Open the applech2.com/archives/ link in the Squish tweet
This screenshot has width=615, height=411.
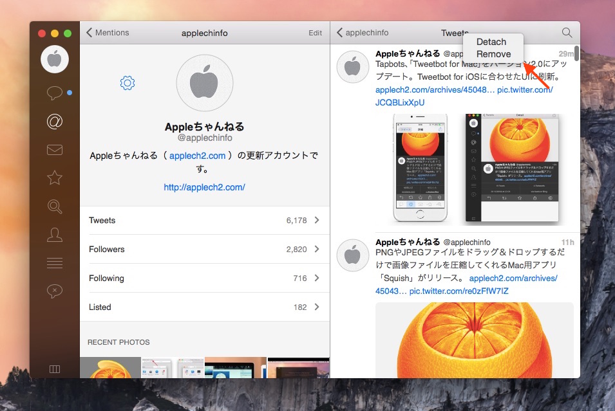[x=513, y=278]
